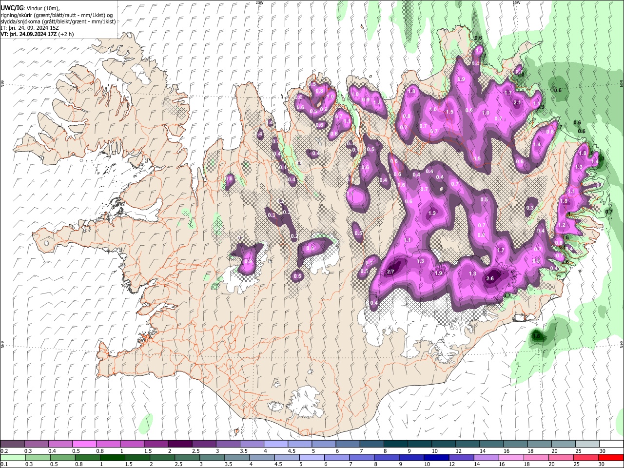Pick the light pink swatch labeled 16, bottom row
Viewport: 624px width, 468px height.
511,457
